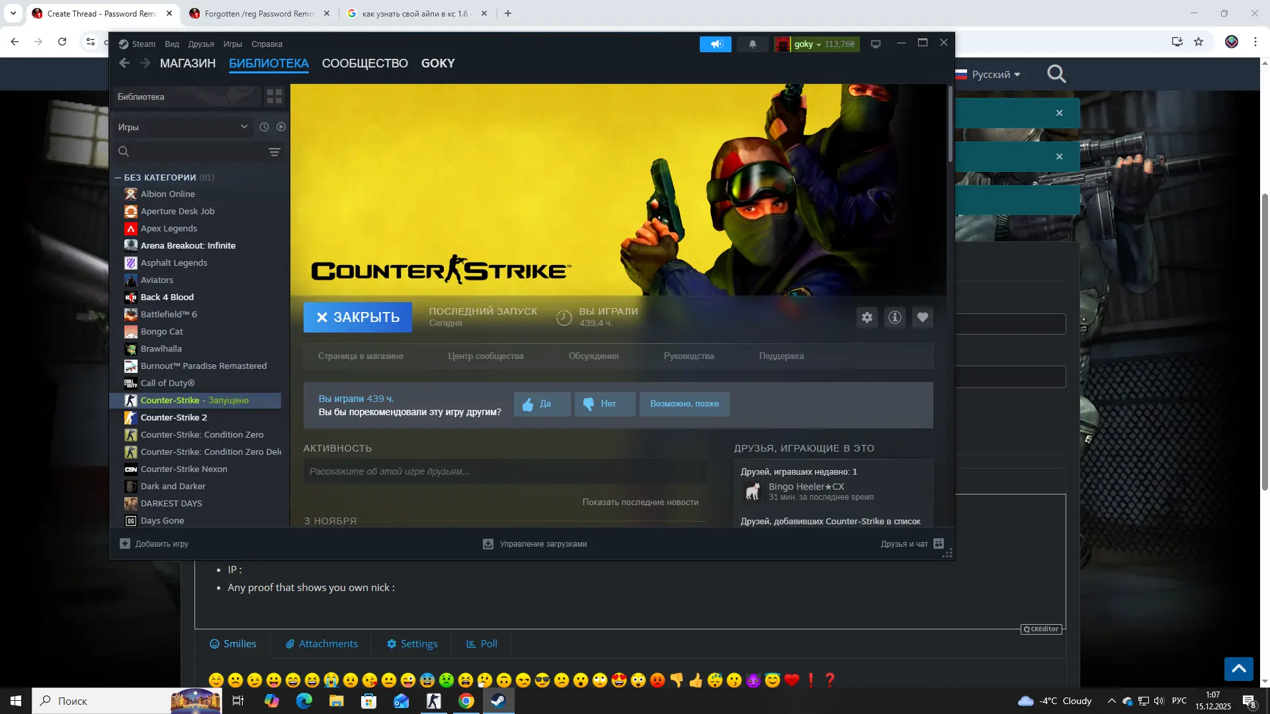Open Центр сообщества link

point(486,356)
